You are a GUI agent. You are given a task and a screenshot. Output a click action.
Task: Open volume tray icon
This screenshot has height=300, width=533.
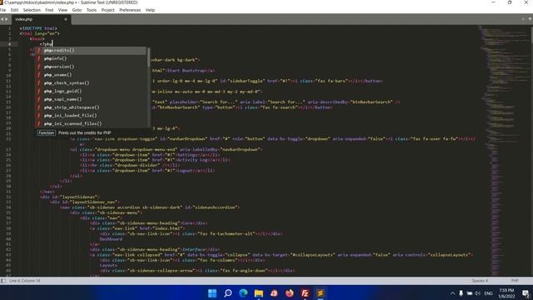(x=477, y=293)
